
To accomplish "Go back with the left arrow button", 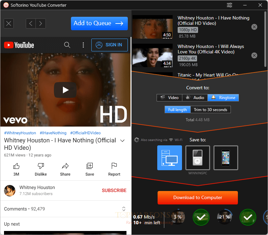I will (x=31, y=23).
